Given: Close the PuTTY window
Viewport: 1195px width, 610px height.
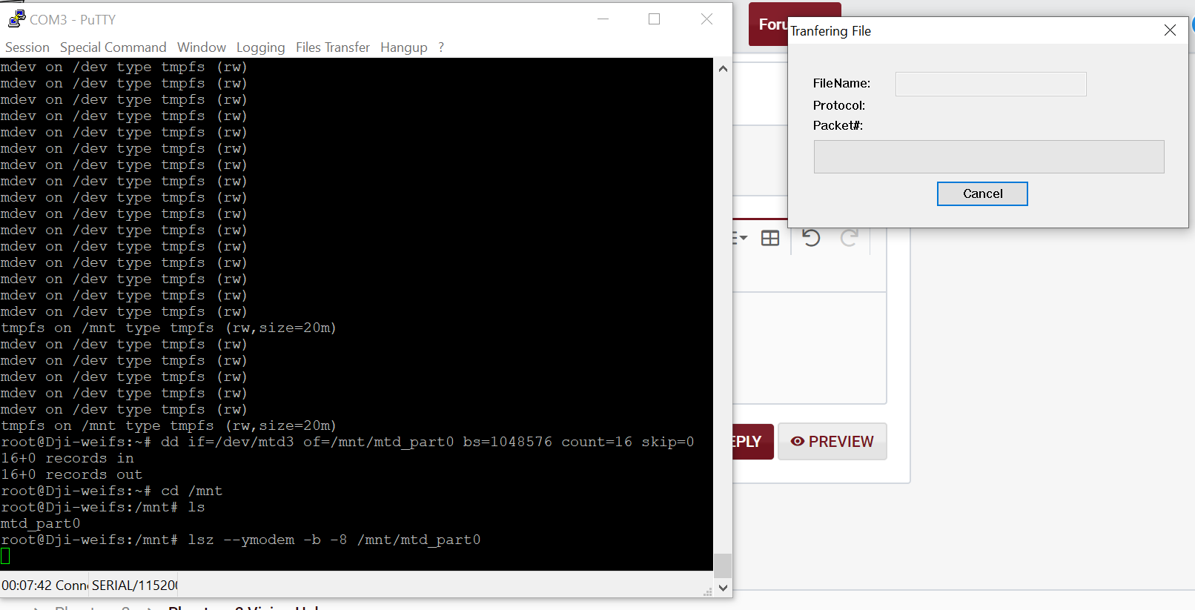Looking at the screenshot, I should click(706, 19).
